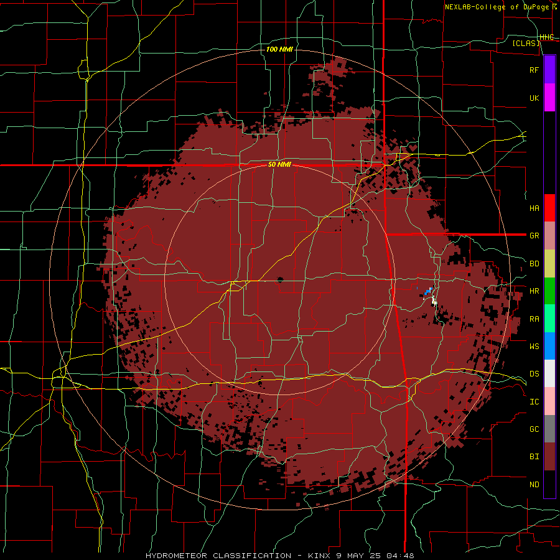
Task: Click the NEXLAB-College of DuPage text
Action: [498, 7]
